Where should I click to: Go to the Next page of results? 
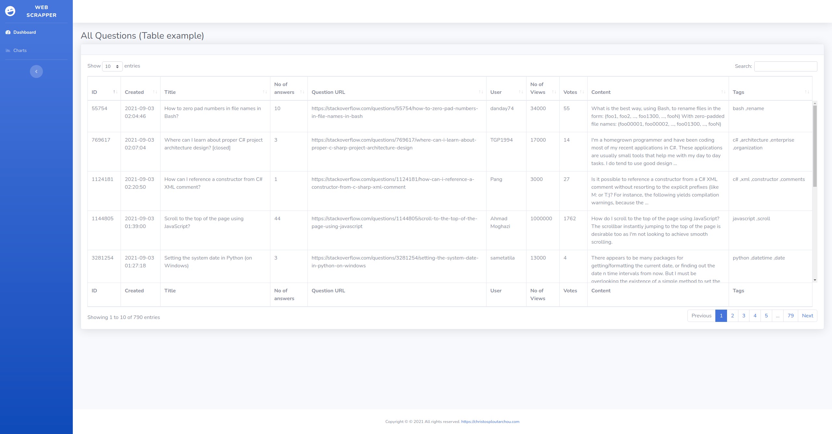click(x=807, y=316)
